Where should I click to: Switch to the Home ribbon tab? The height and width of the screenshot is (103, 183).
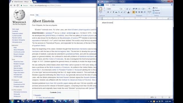coord(107,5)
